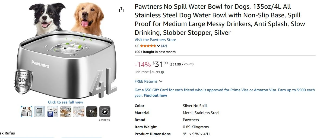The image size is (317, 138).
Task: Open the 3+ more images thumbnail
Action: (x=92, y=112)
